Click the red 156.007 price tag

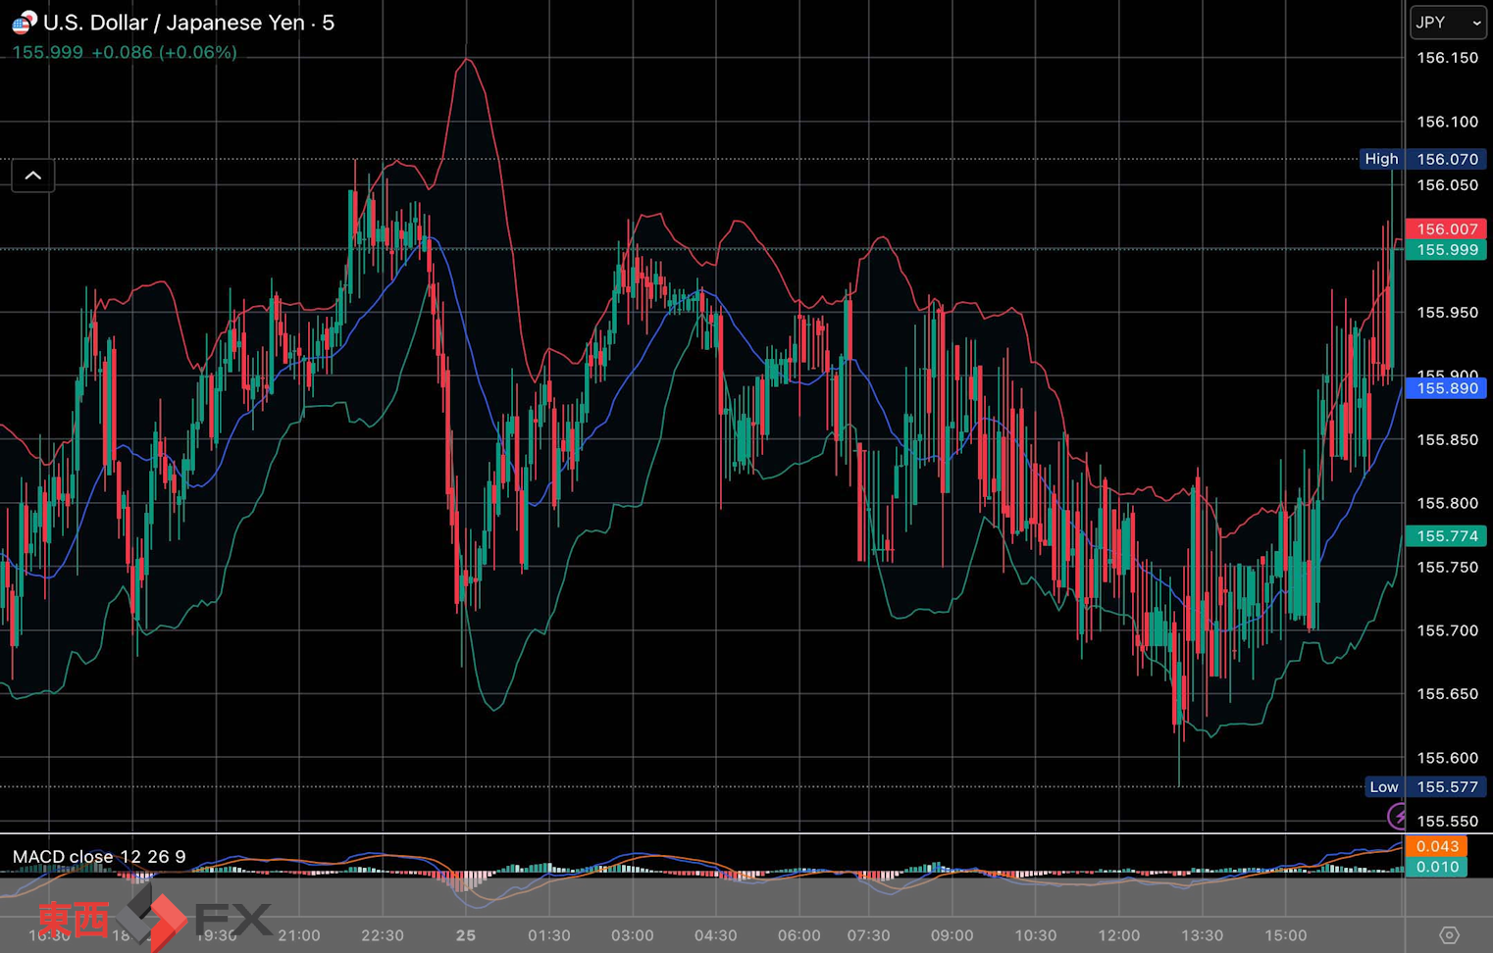click(1446, 228)
